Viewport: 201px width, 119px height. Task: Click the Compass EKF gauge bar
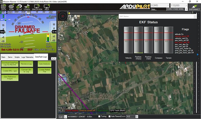[158, 40]
